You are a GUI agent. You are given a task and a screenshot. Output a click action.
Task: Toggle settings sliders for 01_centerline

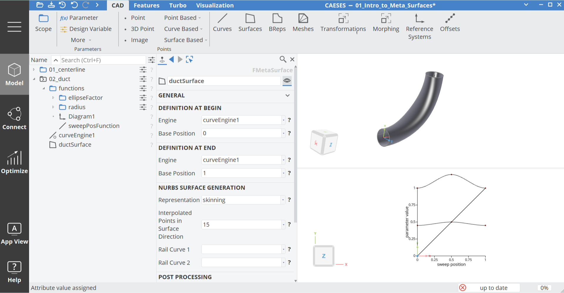(x=143, y=70)
